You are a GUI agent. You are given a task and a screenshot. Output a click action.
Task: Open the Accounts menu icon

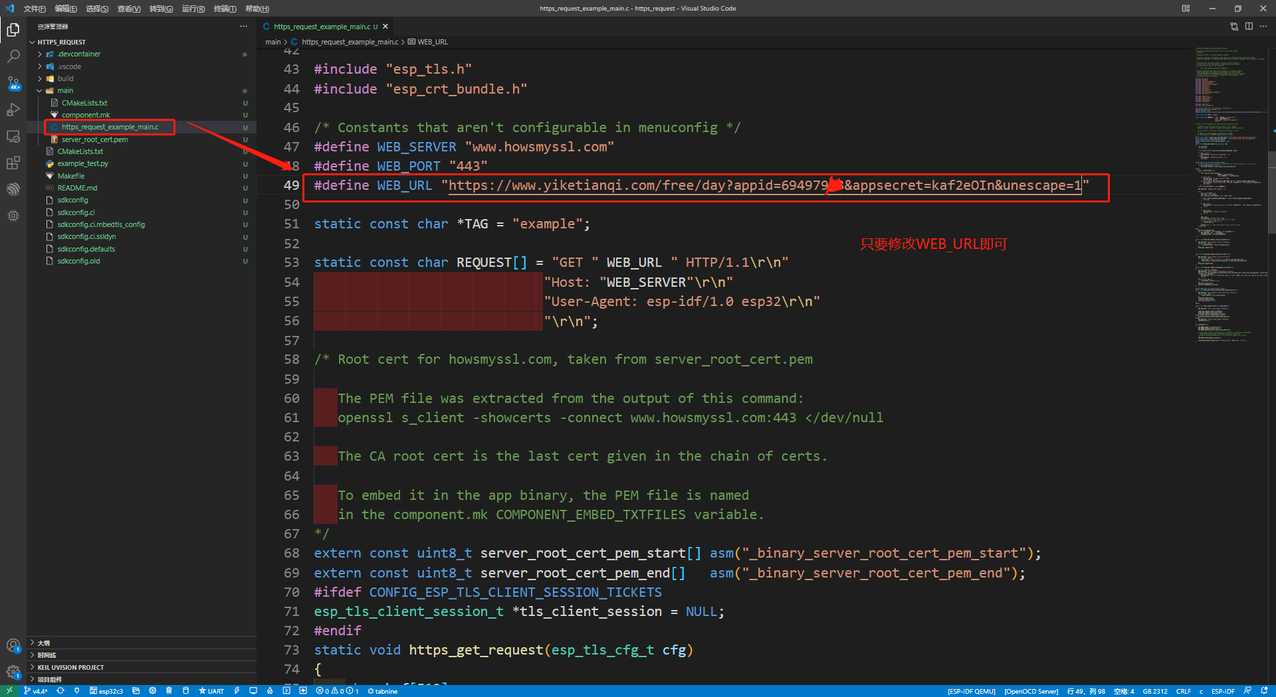(x=13, y=645)
